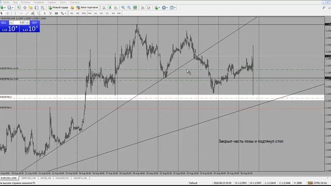Screen dimensions: 331x186
Task: Click the tile windows grid icon
Action: (x=135, y=8)
